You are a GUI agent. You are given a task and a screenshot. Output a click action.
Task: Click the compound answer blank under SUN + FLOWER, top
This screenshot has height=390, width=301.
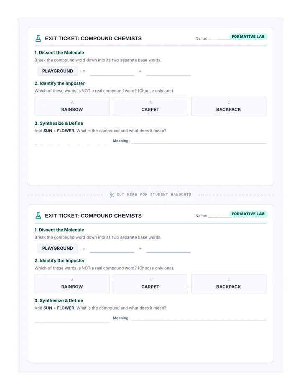(72, 142)
